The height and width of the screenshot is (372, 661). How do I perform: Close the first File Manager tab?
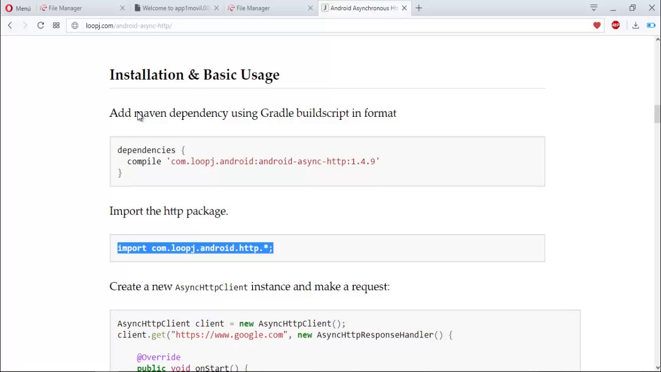pos(122,8)
